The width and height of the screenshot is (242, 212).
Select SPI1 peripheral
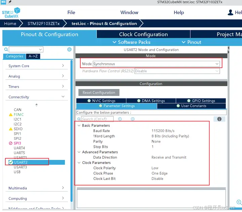coord(17,134)
